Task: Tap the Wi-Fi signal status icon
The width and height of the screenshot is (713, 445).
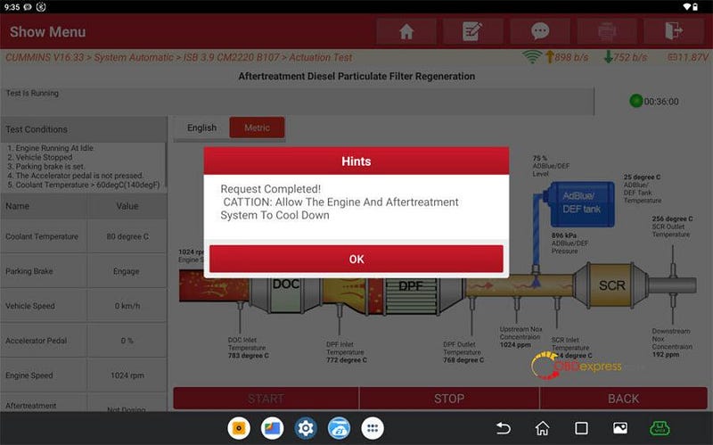Action: [531, 57]
